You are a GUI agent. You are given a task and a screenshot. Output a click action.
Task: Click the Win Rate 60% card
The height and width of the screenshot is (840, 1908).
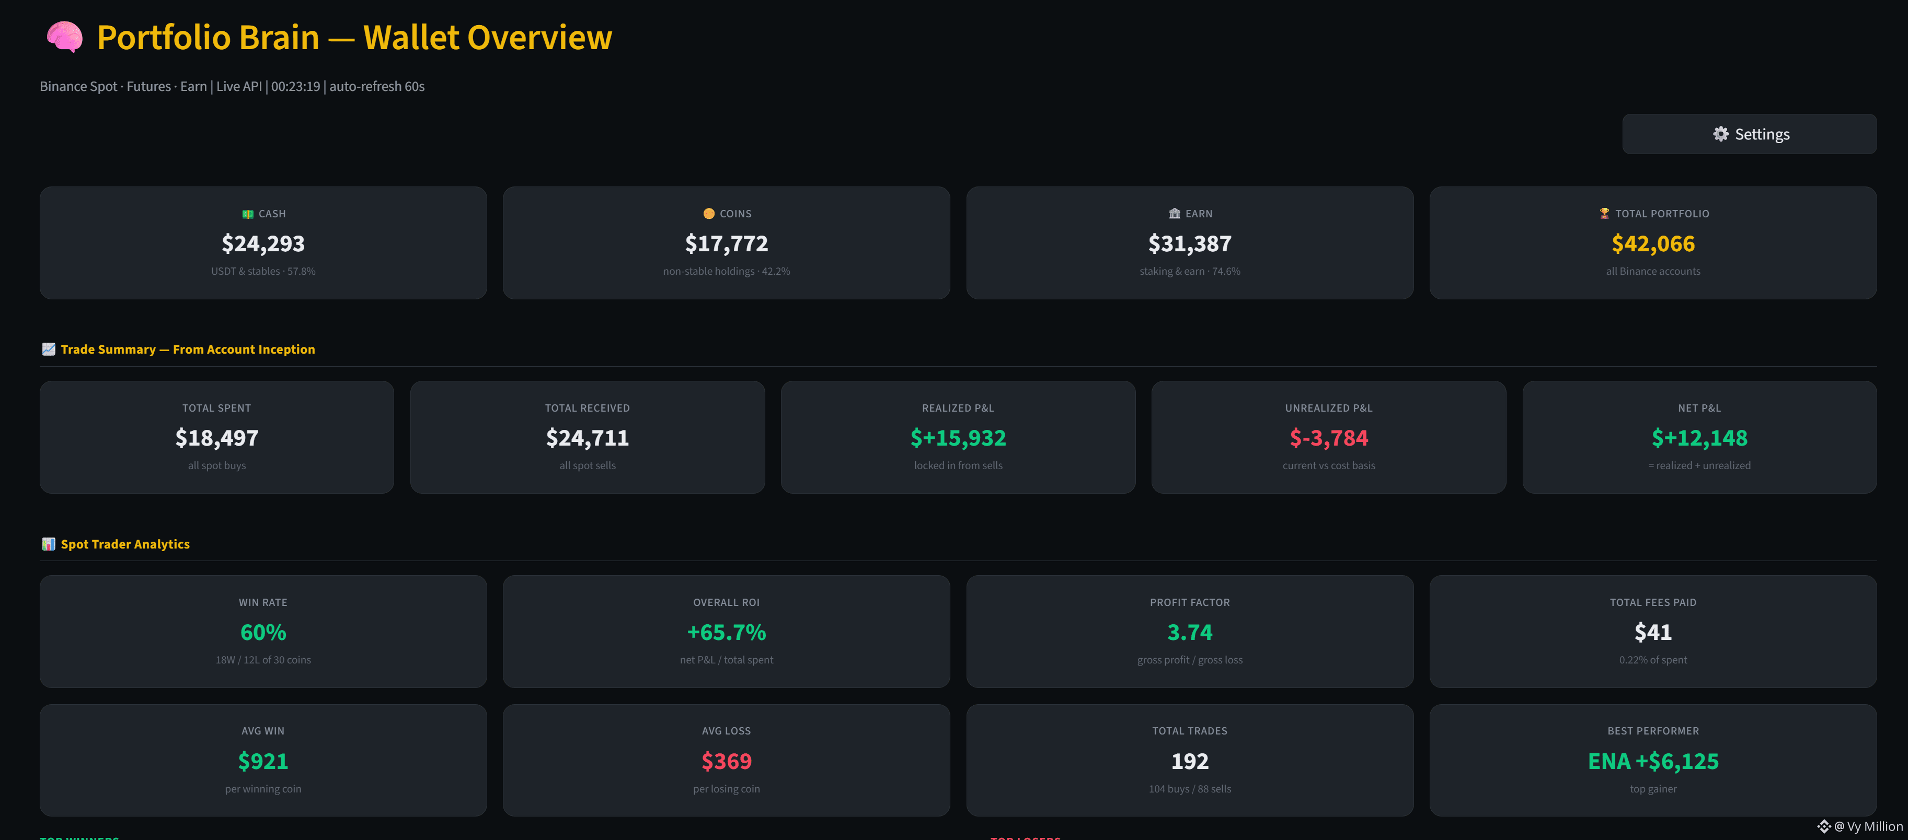coord(263,631)
